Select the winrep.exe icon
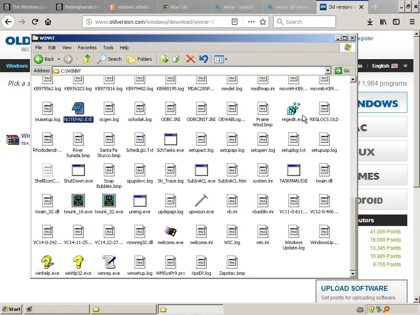Screen dimensions: 420x315 tap(109, 262)
